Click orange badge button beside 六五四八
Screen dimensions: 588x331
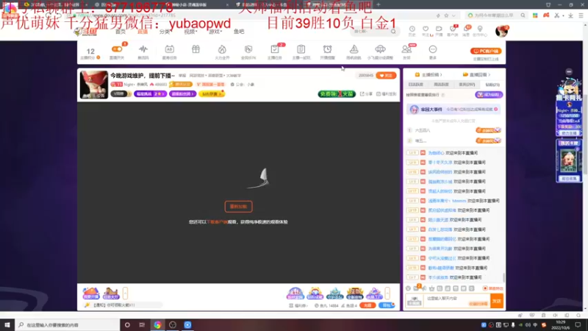(488, 130)
